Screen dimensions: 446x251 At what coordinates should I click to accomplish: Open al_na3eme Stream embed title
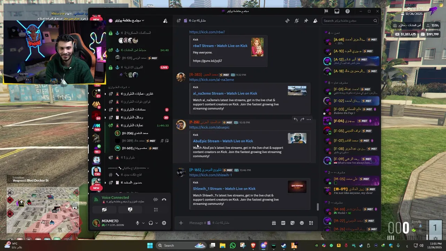click(x=225, y=93)
